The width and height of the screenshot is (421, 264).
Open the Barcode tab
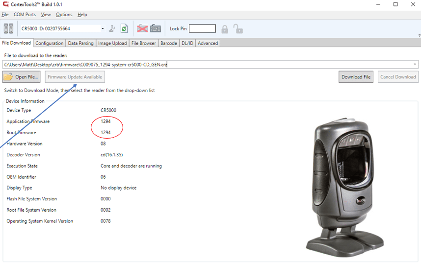(x=169, y=43)
